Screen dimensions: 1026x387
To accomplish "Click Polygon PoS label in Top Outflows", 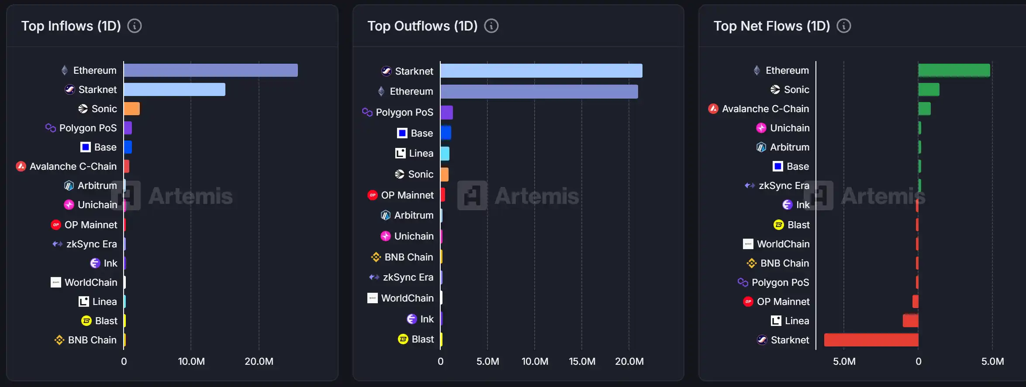I will (404, 112).
